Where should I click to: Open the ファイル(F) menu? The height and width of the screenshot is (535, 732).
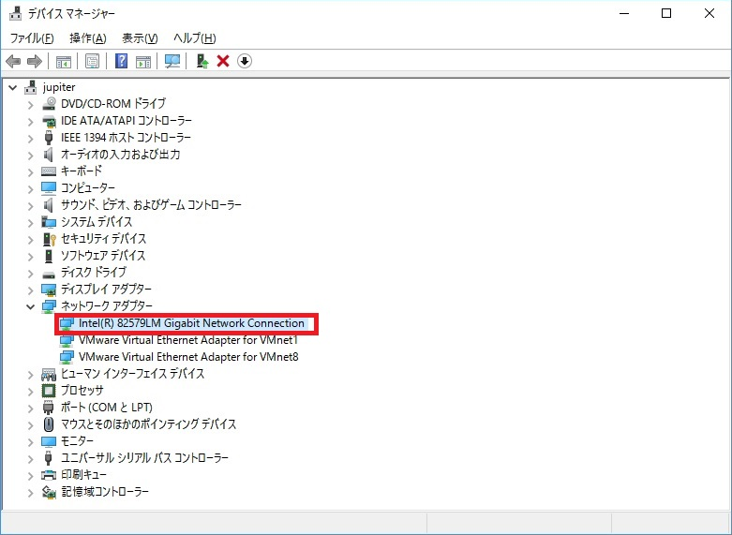(32, 38)
